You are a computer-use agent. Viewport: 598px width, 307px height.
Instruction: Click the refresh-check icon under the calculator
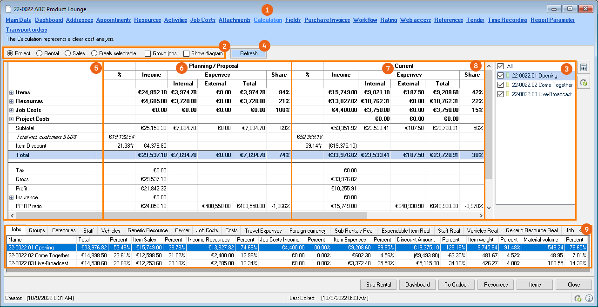584,82
